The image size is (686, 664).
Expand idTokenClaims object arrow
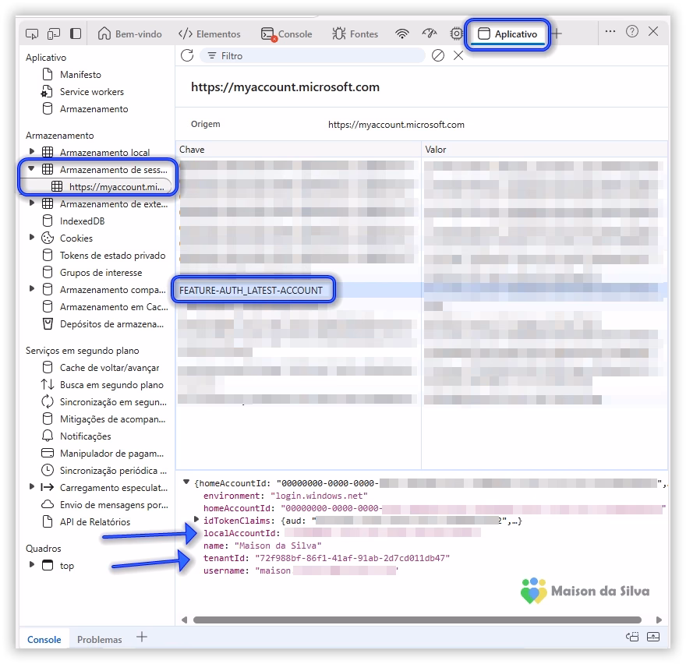tap(196, 520)
